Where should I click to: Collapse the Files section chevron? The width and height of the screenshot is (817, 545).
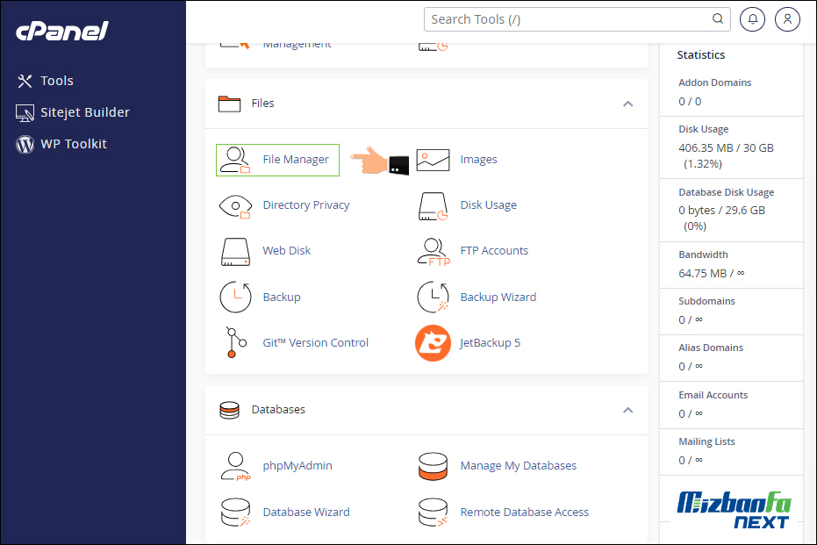coord(627,104)
